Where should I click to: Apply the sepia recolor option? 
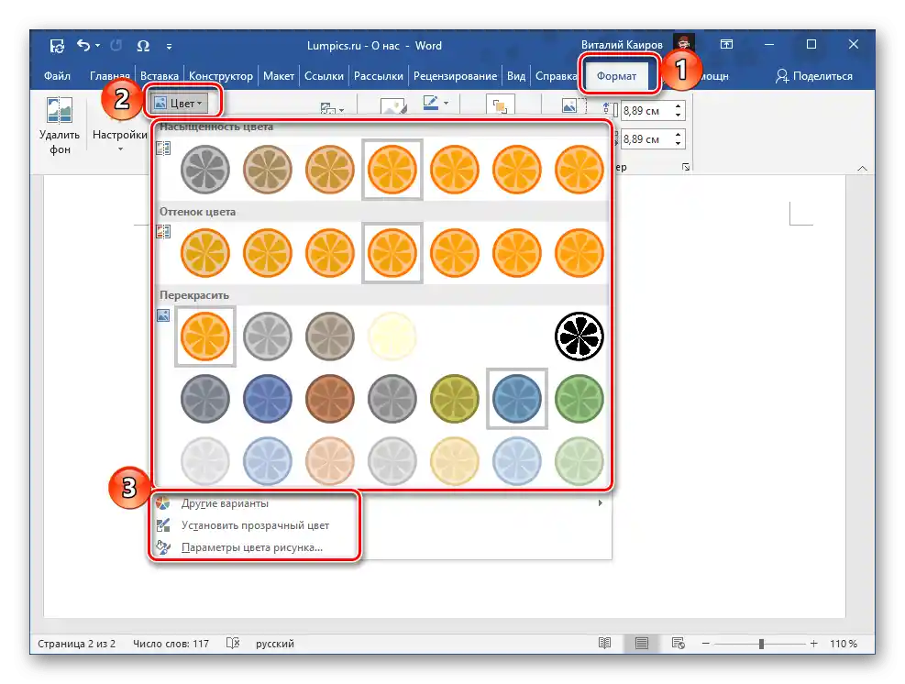click(329, 336)
